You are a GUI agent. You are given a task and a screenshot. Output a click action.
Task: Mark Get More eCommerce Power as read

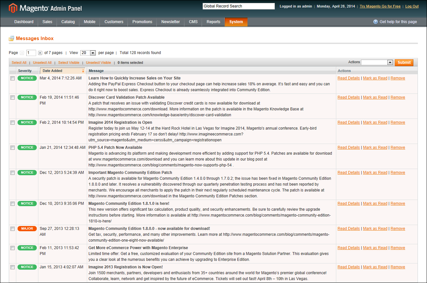[375, 248]
